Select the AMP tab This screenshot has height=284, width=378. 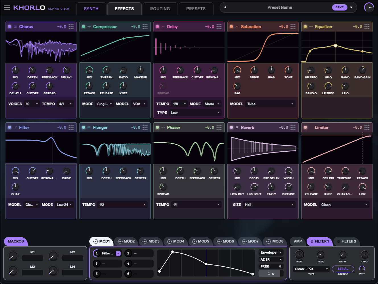[298, 241]
